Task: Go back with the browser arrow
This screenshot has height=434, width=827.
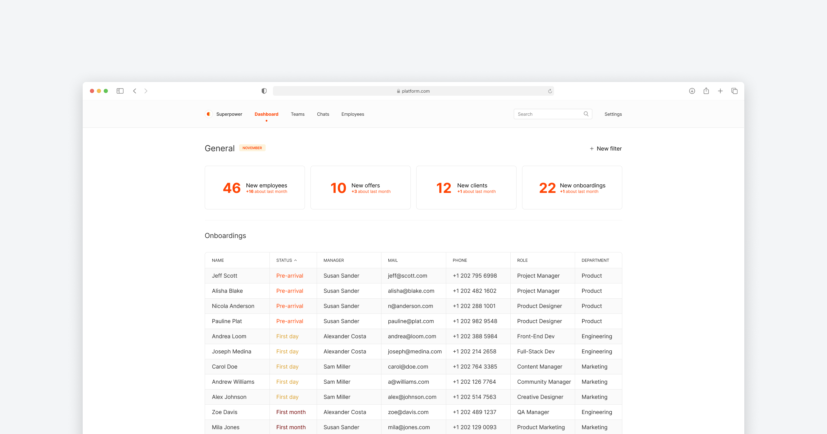Action: click(x=135, y=91)
